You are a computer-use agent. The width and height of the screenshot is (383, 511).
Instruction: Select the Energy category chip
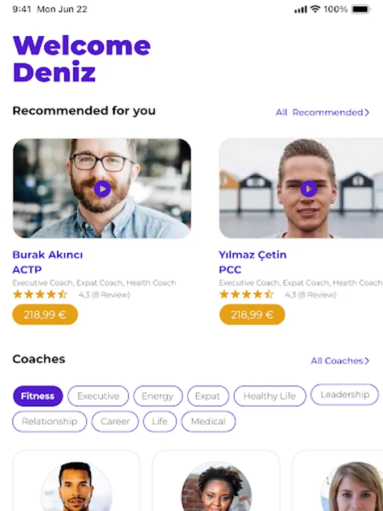point(158,396)
